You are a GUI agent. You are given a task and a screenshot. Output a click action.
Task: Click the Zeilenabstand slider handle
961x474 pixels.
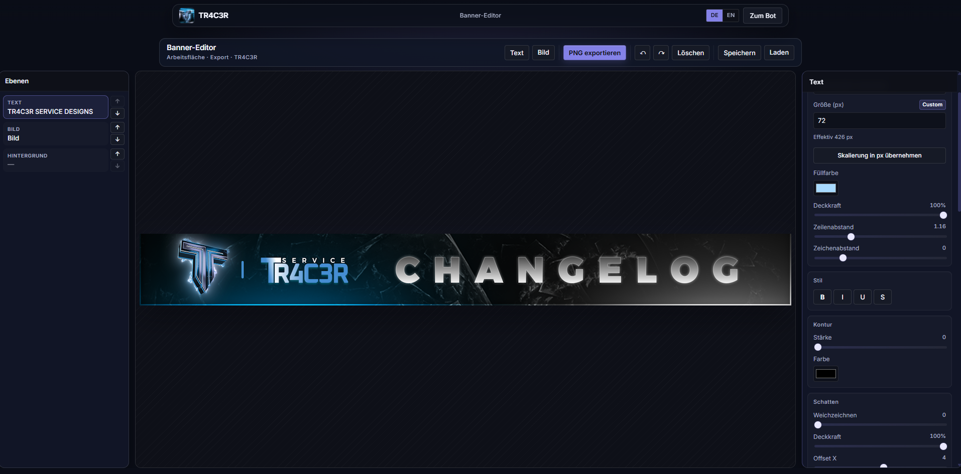point(851,237)
